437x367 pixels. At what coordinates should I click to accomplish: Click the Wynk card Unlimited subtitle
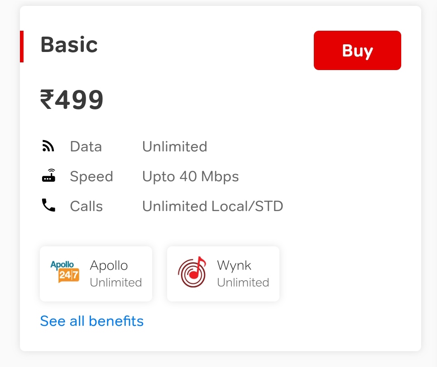pyautogui.click(x=243, y=282)
